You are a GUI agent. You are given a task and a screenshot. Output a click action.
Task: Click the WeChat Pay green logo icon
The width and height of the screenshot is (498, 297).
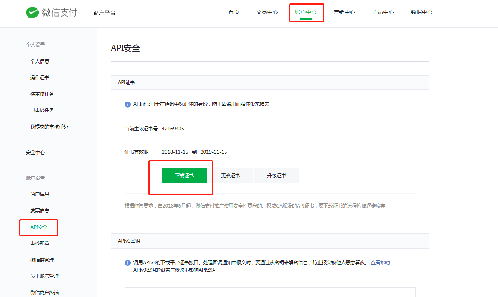point(32,12)
